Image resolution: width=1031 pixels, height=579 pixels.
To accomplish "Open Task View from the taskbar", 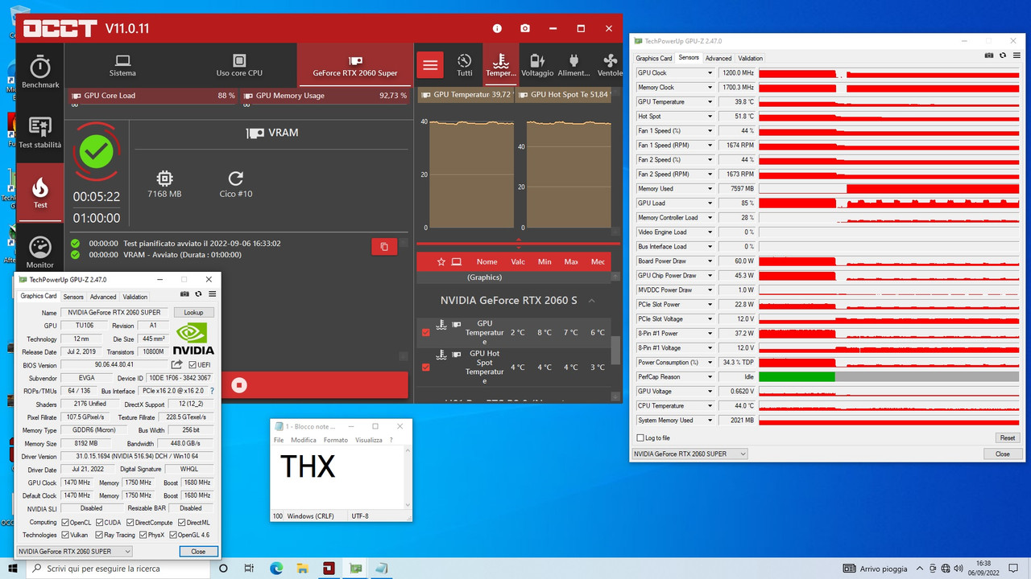I will (250, 569).
